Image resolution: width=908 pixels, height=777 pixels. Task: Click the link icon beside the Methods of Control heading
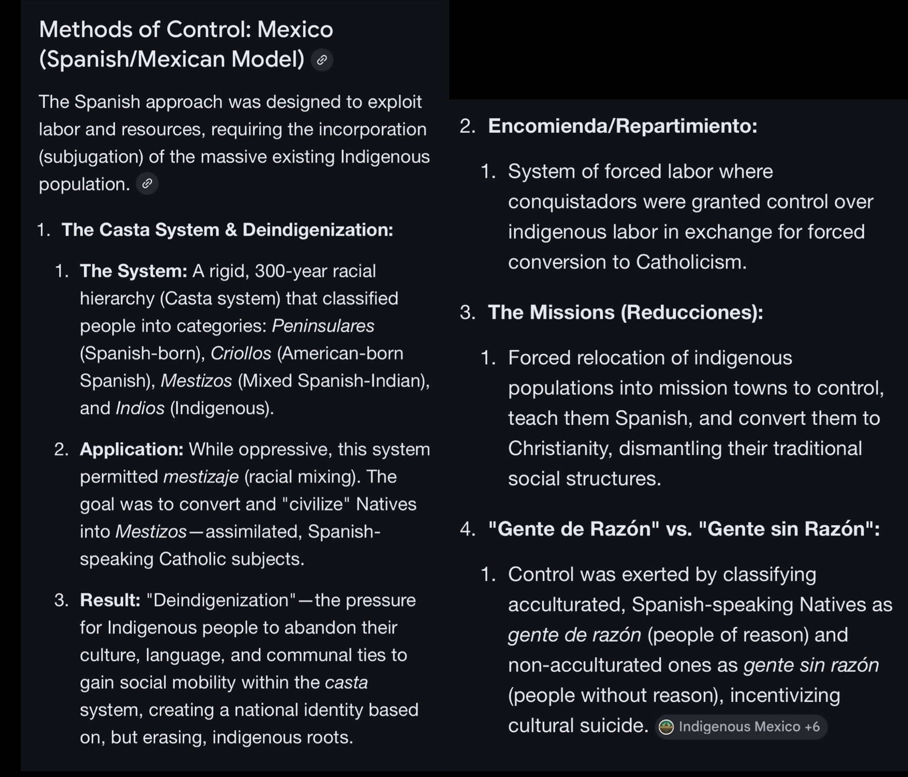click(322, 60)
